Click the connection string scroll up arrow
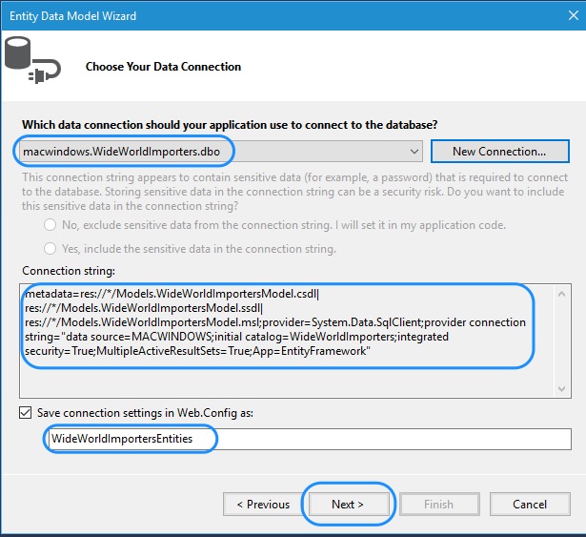 [561, 294]
